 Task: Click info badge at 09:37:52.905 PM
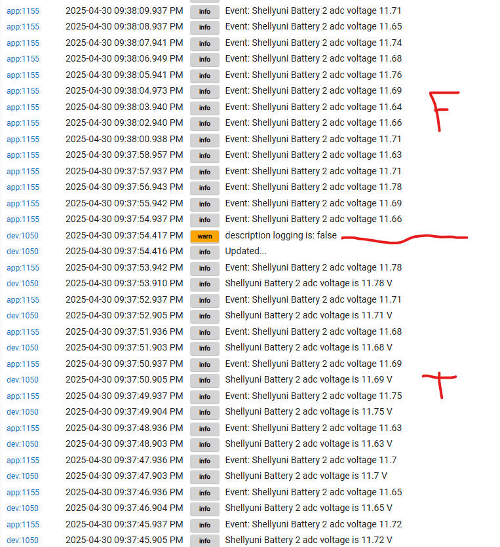(x=204, y=316)
